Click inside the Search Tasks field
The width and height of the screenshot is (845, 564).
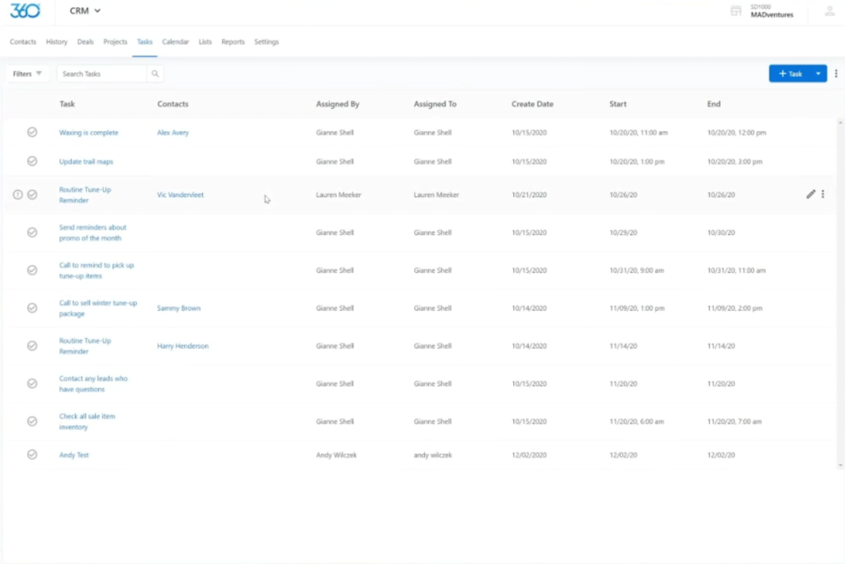click(99, 73)
